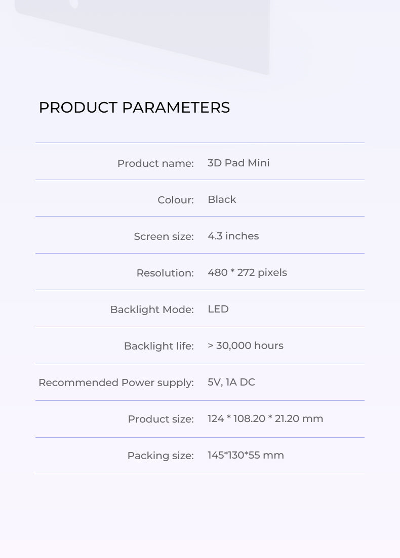Select the Product name label
400x558 pixels.
click(155, 163)
